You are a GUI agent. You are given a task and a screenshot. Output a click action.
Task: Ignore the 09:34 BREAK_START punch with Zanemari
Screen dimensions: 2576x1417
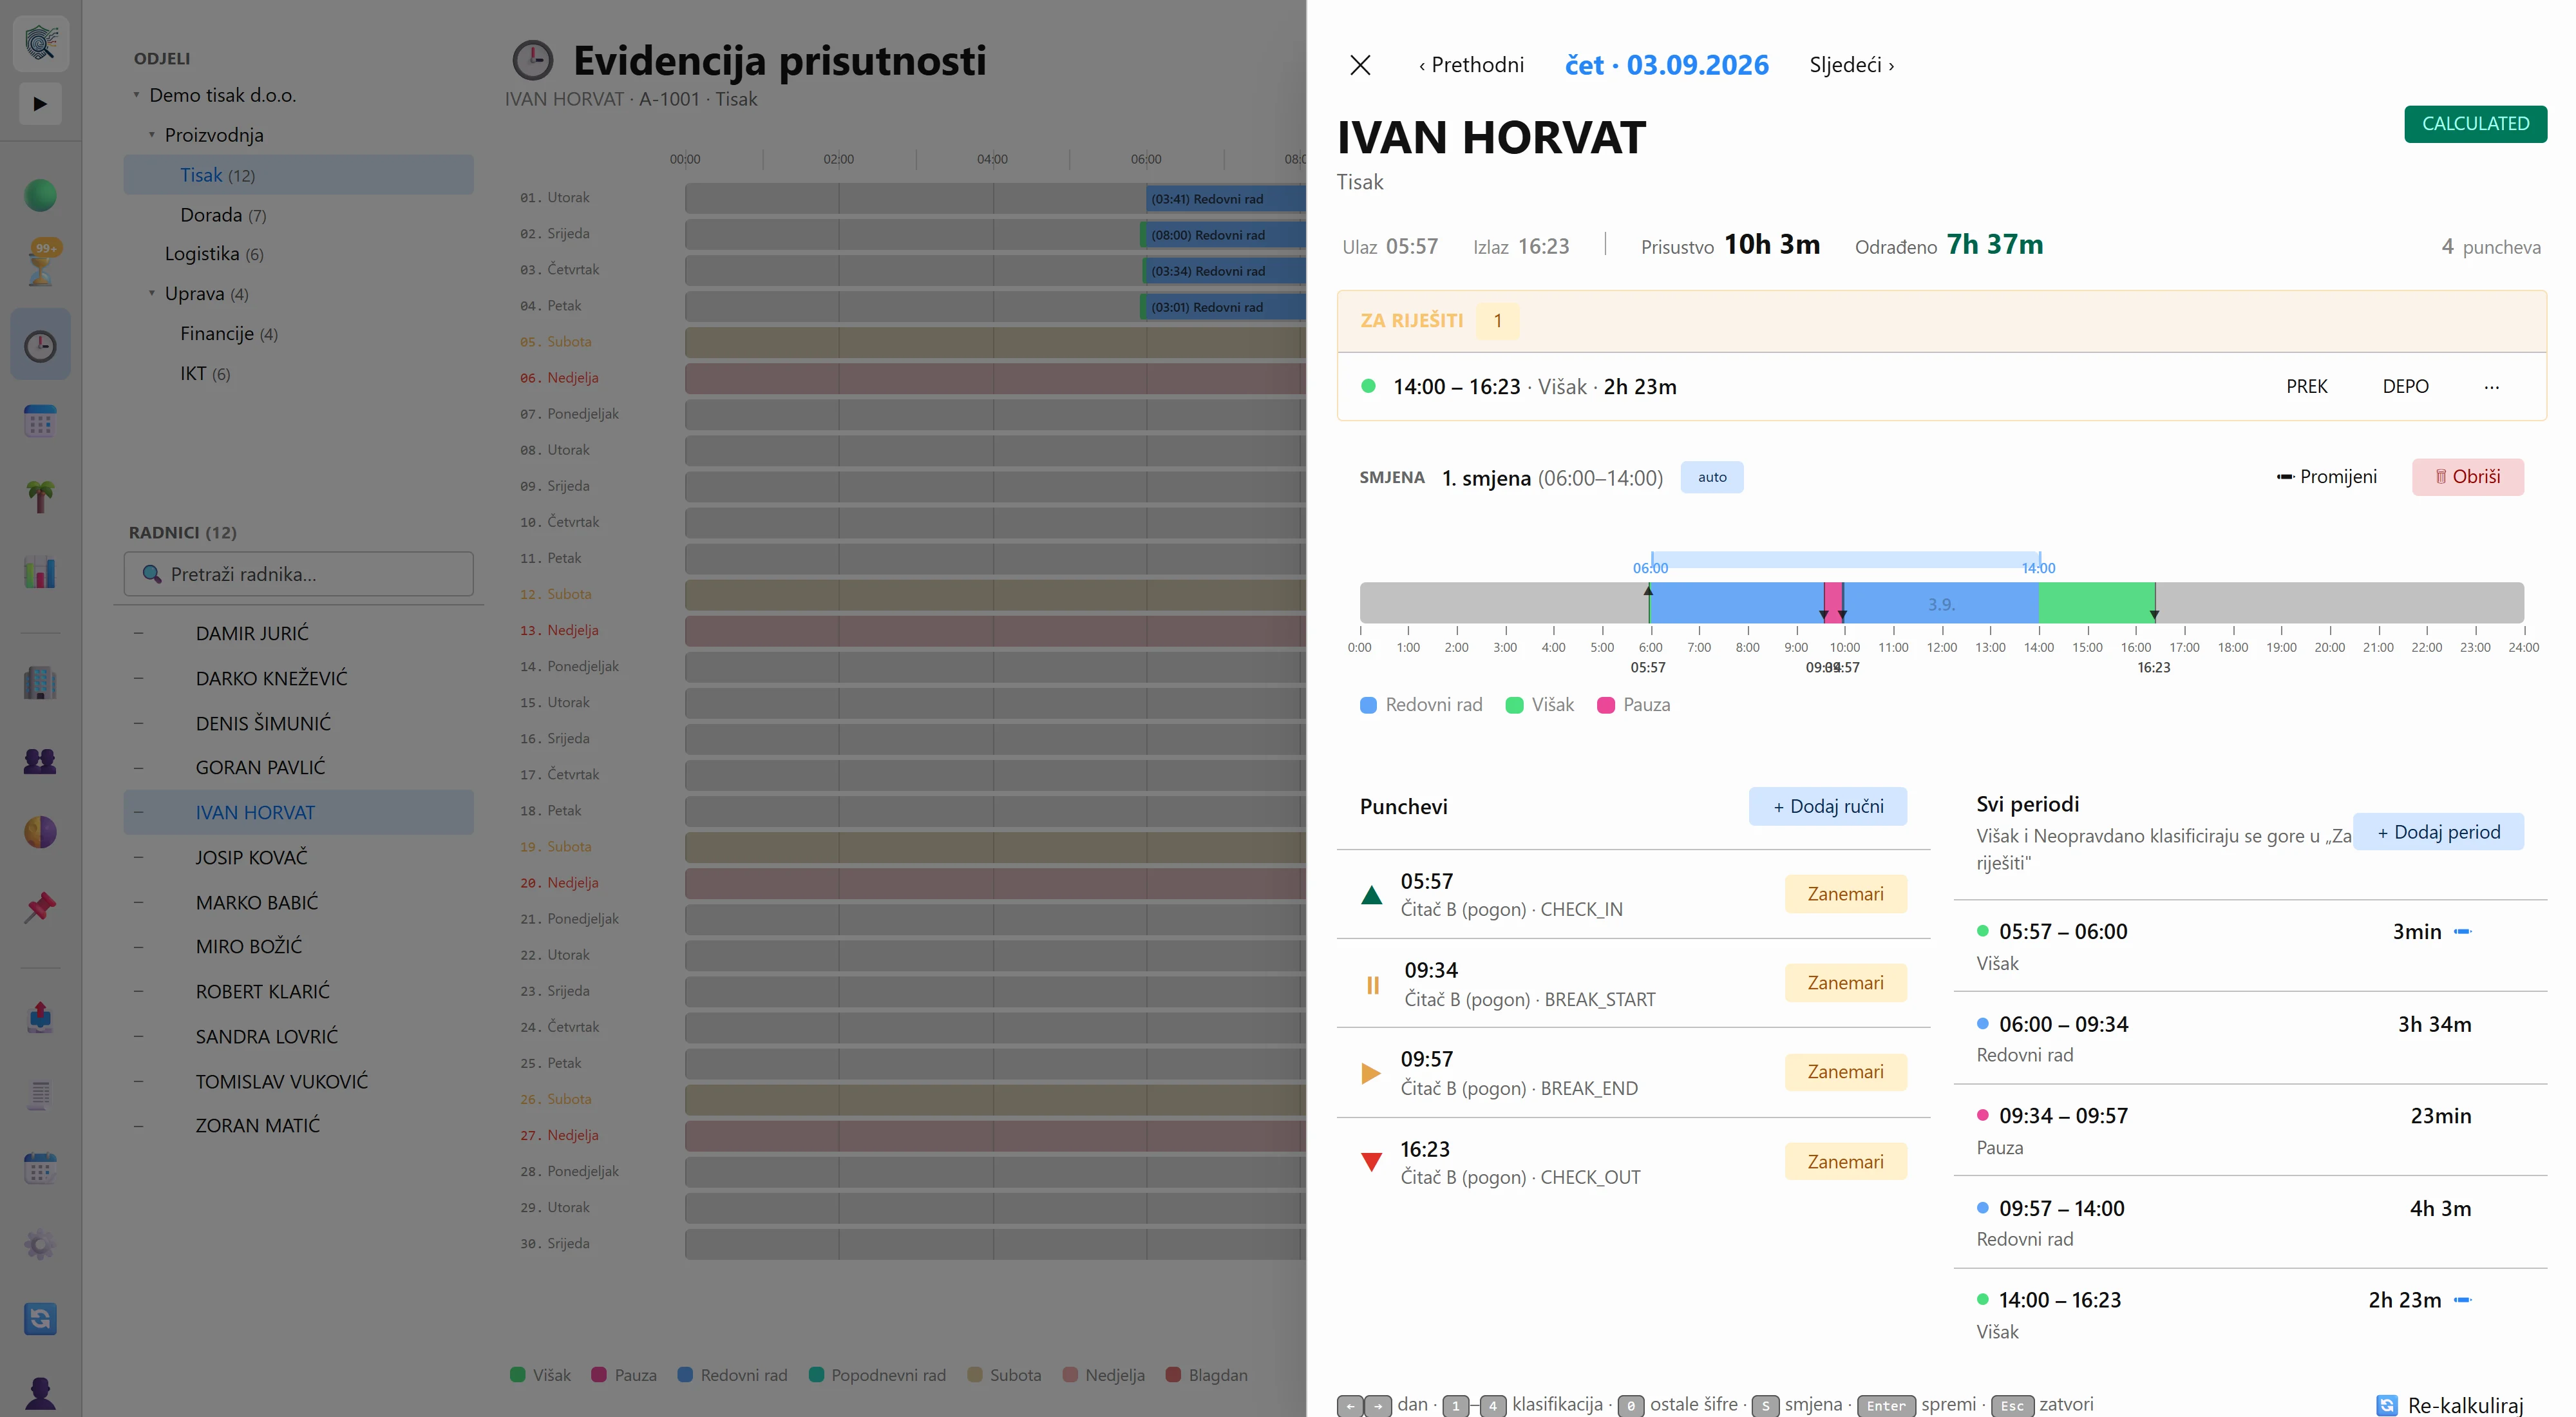[x=1845, y=983]
